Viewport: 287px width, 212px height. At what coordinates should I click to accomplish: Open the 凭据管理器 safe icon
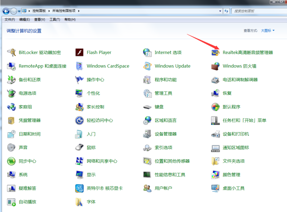tap(11, 120)
